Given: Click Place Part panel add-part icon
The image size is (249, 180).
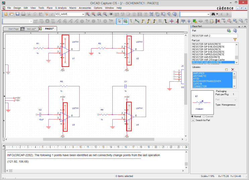Looking at the screenshot, I should tap(229, 30).
